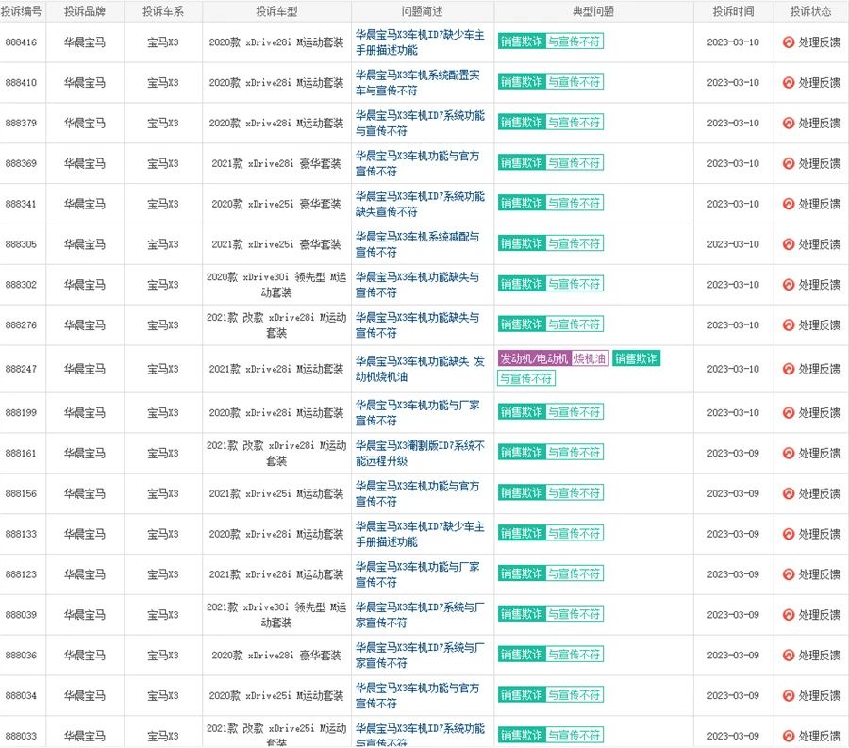The width and height of the screenshot is (849, 748).
Task: Select the red status icon for 888276
Action: click(789, 325)
